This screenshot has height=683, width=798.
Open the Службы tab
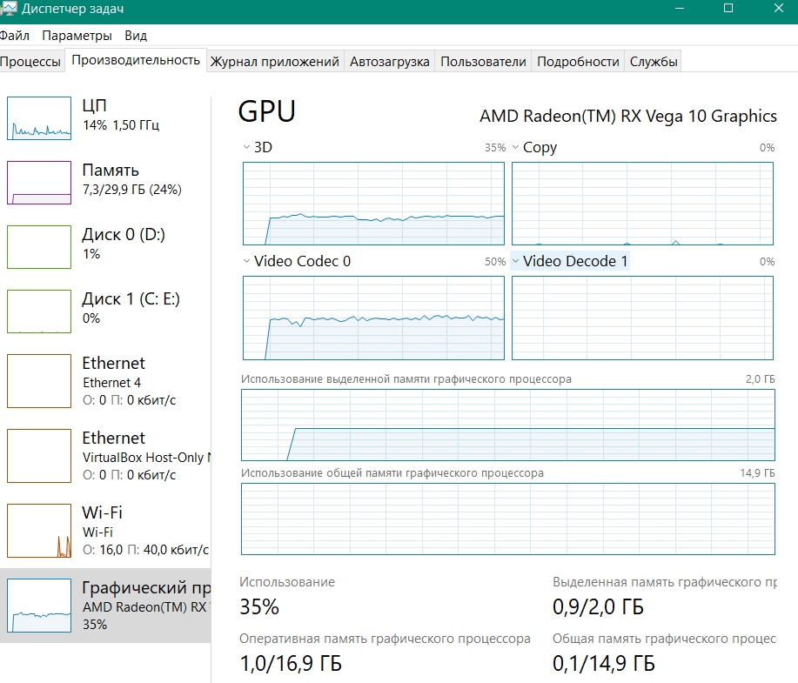point(654,62)
